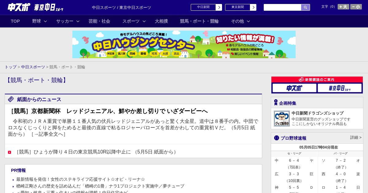Viewport: 368px width, 193px height.
Task: Open プロ野球速報 詳細 link
Action: [356, 138]
